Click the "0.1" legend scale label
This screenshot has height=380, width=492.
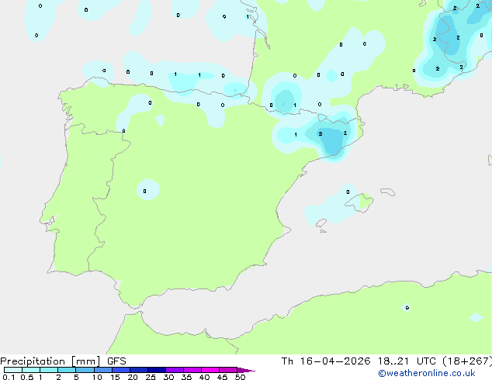pos(9,377)
